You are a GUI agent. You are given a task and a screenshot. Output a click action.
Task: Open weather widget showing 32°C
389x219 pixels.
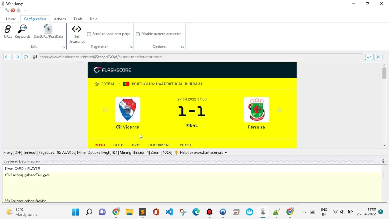click(x=22, y=212)
